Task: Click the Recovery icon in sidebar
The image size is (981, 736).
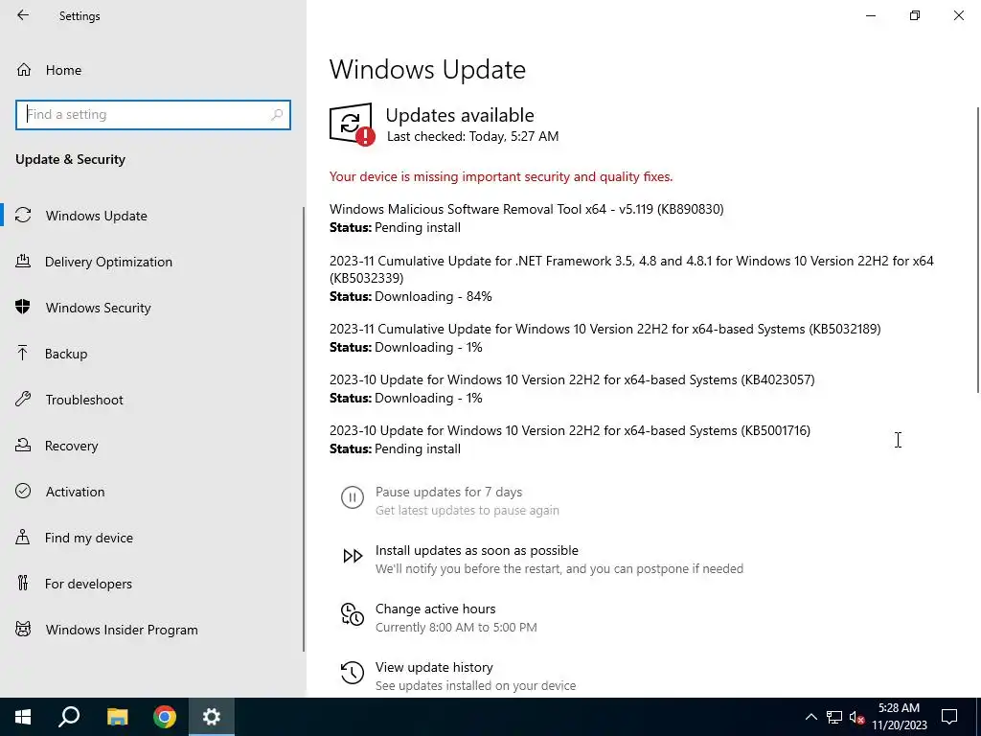Action: [x=23, y=445]
